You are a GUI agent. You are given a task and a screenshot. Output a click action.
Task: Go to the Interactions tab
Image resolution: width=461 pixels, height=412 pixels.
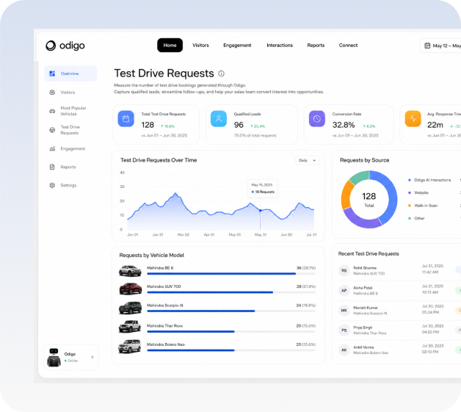(x=280, y=46)
